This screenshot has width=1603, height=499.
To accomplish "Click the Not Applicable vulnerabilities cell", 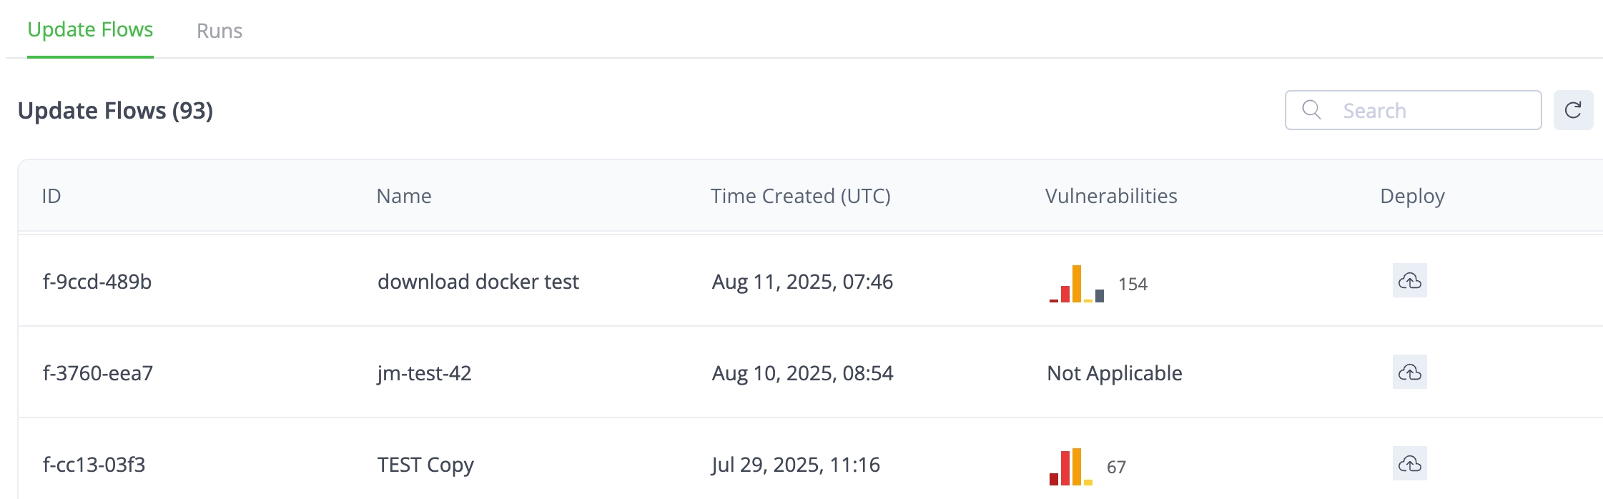I will click(1114, 373).
